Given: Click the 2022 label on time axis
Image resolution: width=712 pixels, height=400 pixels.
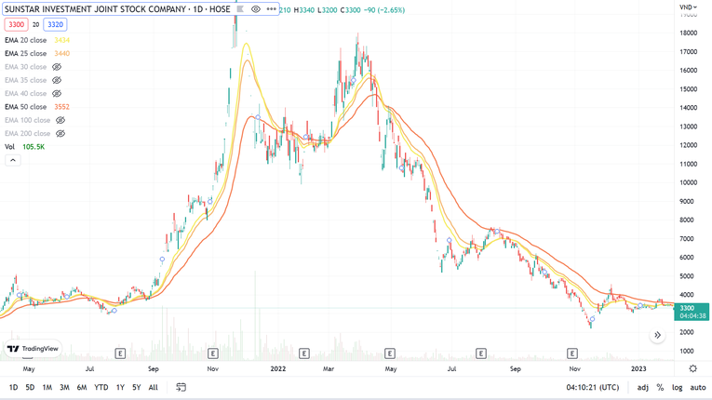Looking at the screenshot, I should pos(278,368).
